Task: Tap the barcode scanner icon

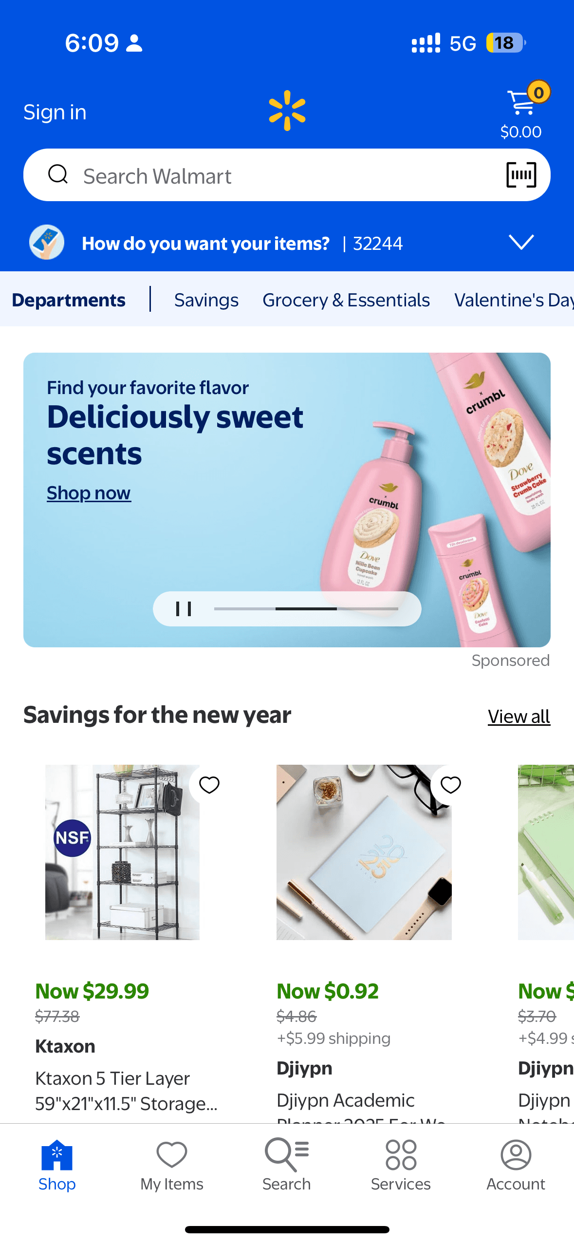Action: coord(521,175)
